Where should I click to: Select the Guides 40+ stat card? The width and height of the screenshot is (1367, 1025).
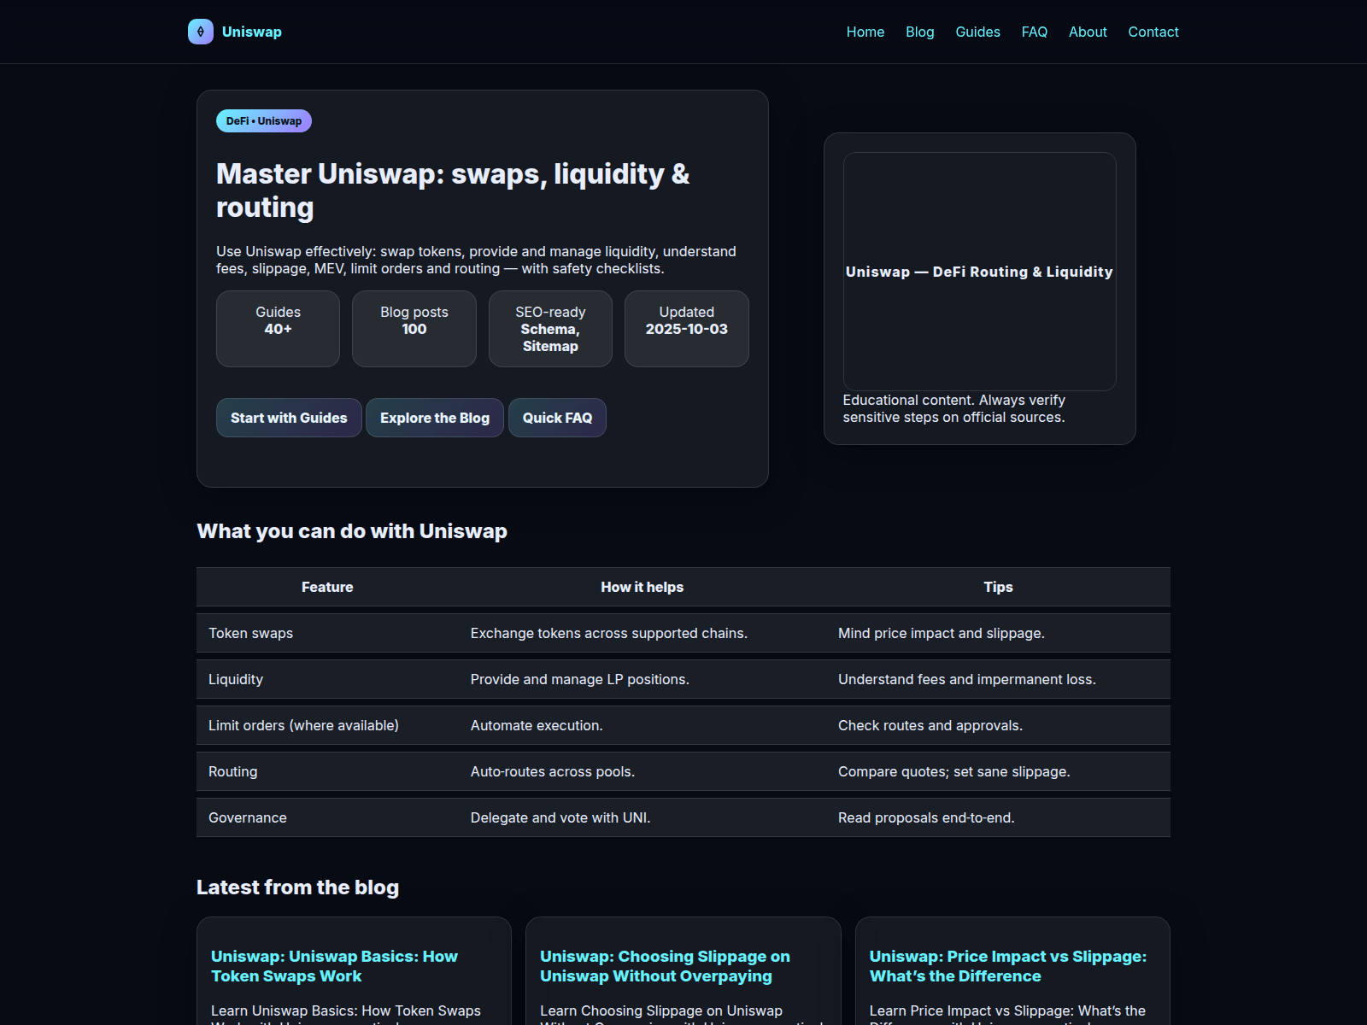pos(278,329)
